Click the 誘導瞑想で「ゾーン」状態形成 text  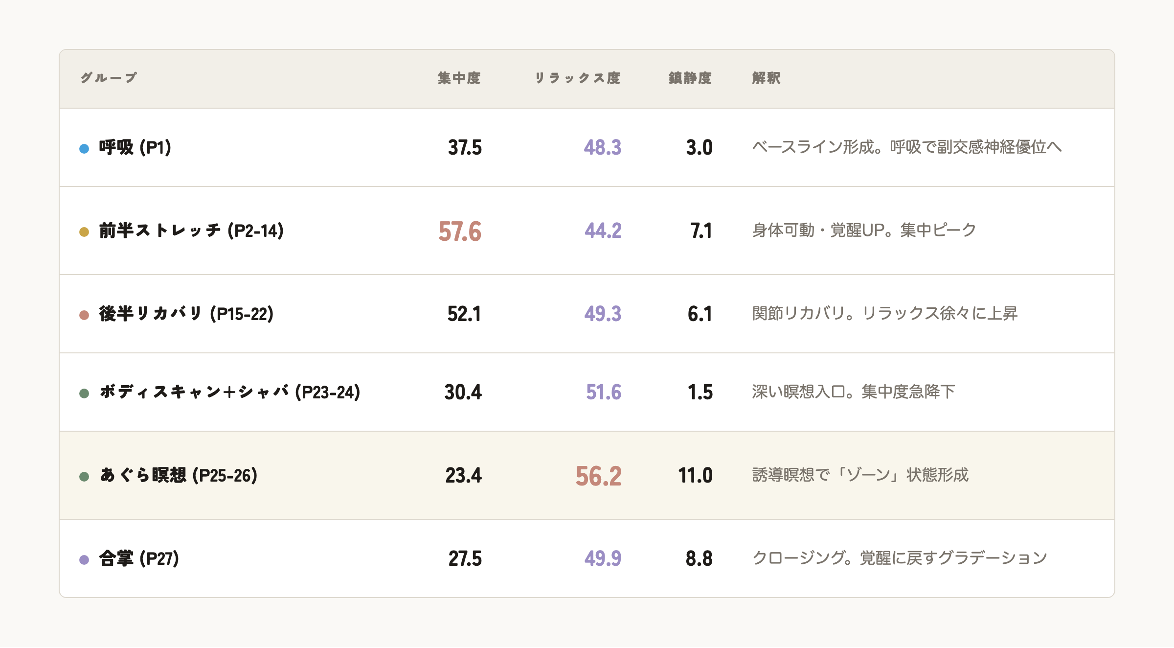(x=860, y=475)
